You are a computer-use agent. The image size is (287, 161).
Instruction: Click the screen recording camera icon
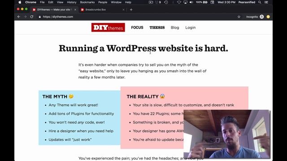coord(151,2)
